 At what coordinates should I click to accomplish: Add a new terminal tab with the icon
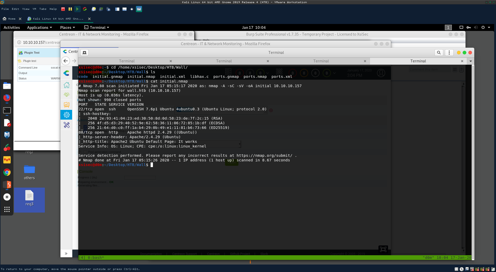tap(84, 53)
